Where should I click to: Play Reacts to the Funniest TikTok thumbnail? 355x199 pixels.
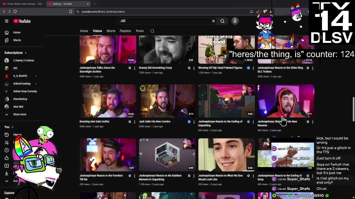108,155
